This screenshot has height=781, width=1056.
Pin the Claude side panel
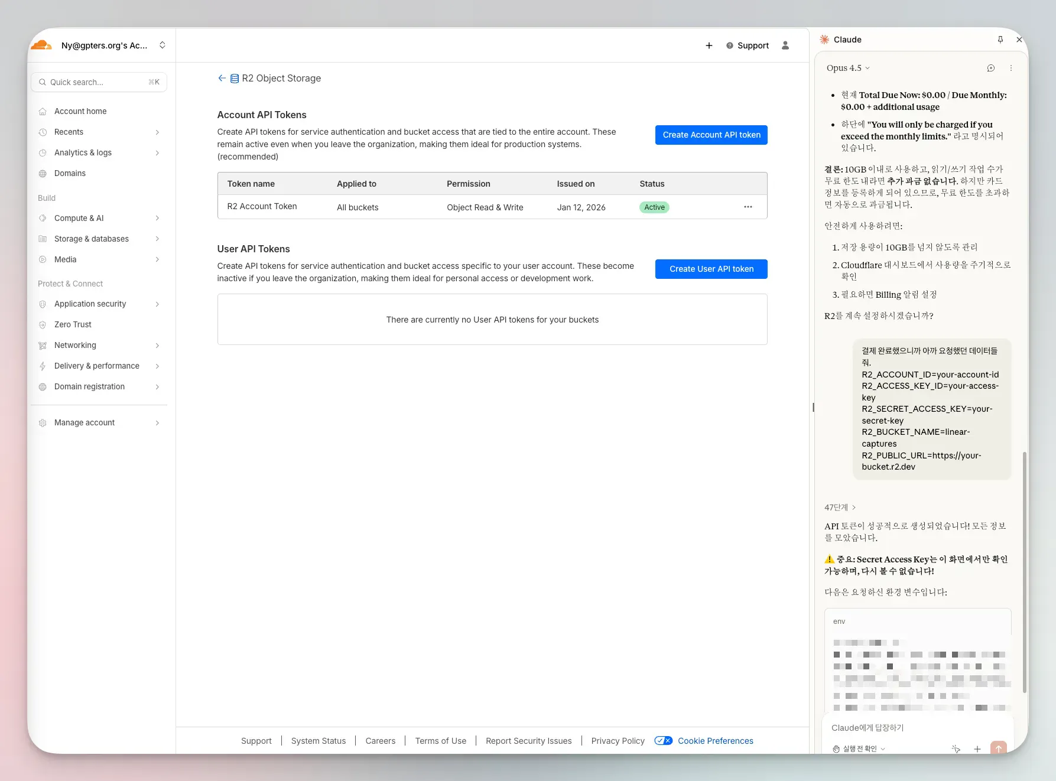pyautogui.click(x=1000, y=40)
